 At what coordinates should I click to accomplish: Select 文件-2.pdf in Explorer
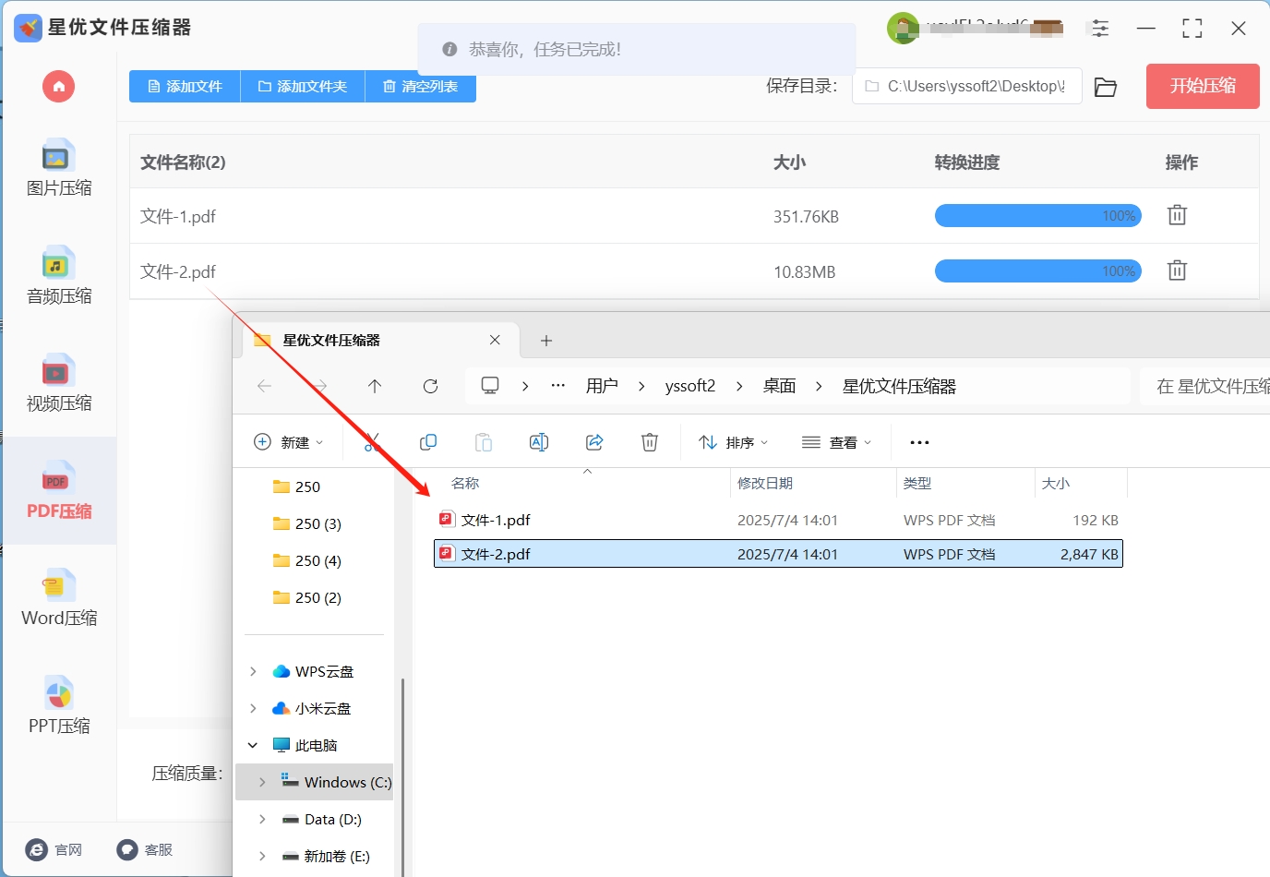point(778,554)
